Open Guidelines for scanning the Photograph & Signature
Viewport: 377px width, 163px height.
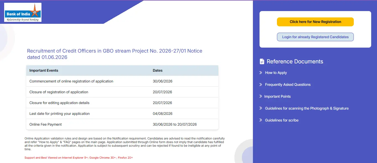[307, 108]
